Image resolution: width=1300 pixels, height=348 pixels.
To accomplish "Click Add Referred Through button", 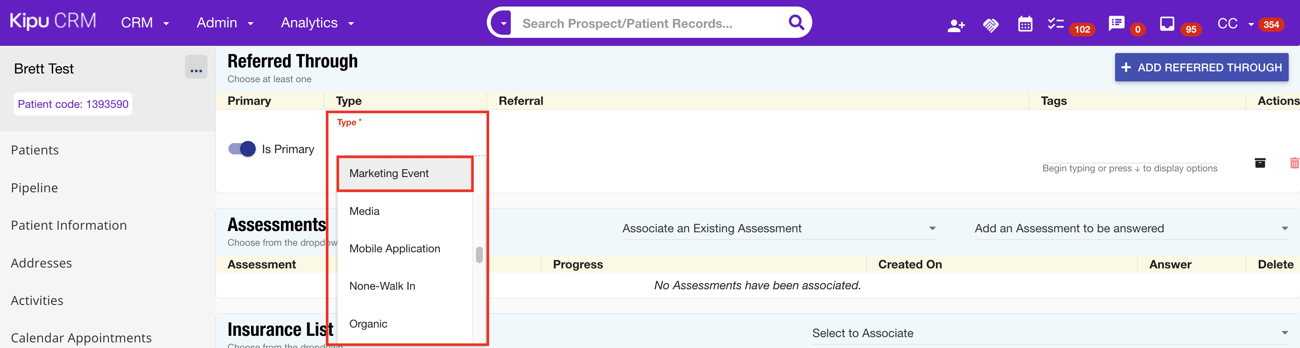I will 1201,67.
